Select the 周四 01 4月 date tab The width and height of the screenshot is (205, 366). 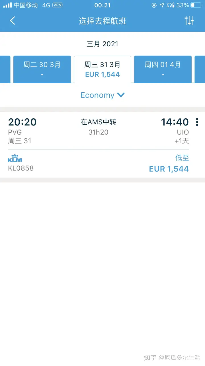click(163, 69)
